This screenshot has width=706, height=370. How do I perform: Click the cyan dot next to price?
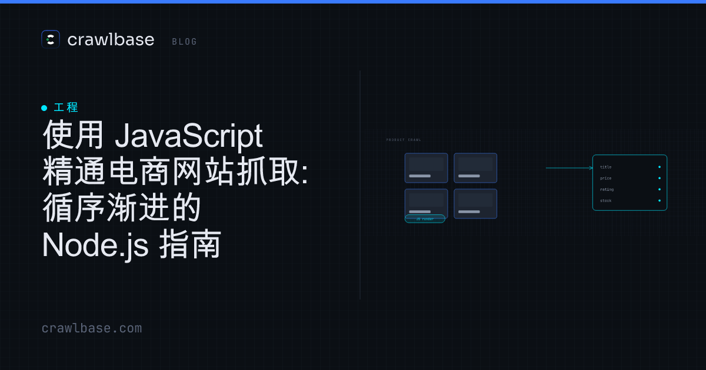coord(660,178)
